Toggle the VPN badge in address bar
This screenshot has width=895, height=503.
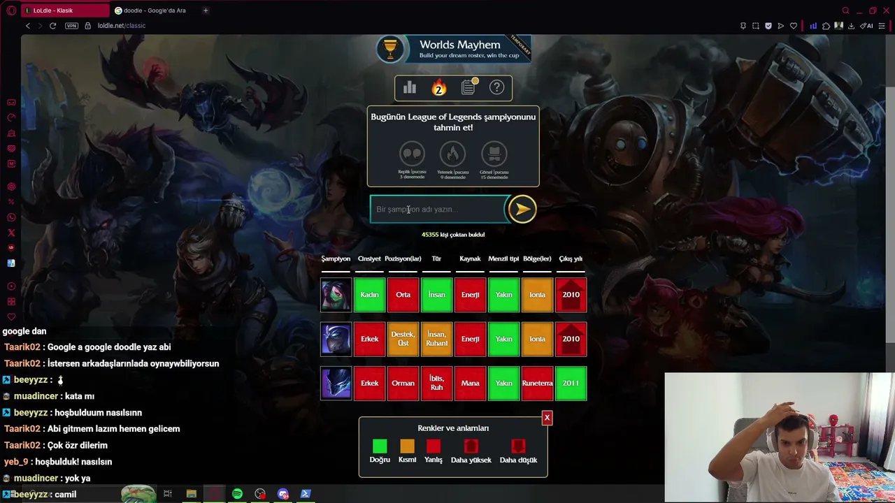pos(71,26)
